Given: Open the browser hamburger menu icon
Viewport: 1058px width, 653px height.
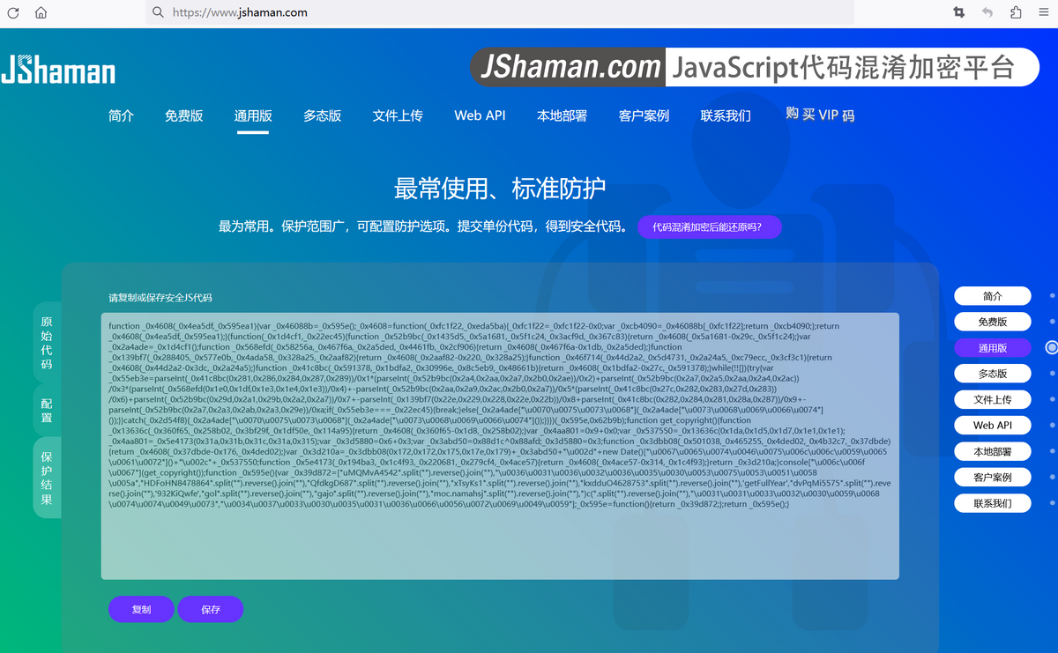Looking at the screenshot, I should point(1043,12).
